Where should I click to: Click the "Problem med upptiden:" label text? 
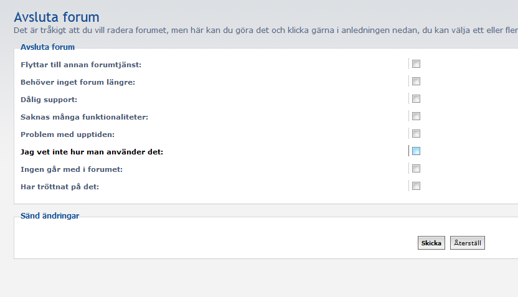68,134
